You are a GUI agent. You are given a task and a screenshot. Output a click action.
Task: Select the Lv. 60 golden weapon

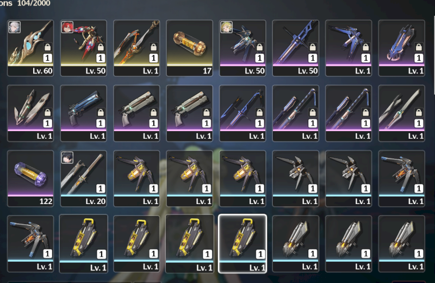pos(30,48)
